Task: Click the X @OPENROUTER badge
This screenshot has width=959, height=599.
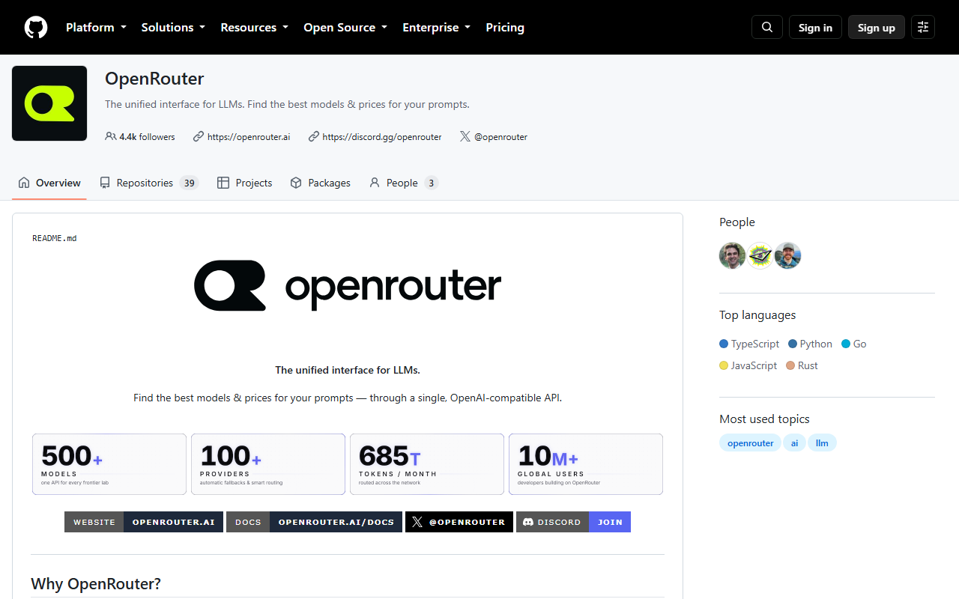Action: (459, 522)
